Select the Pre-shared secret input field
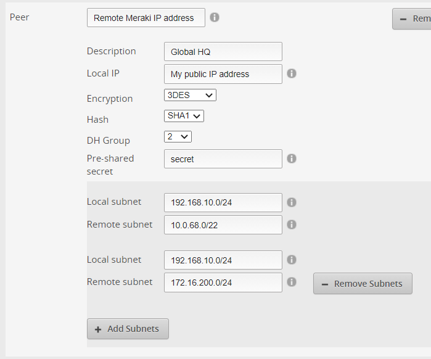The image size is (431, 359). coord(223,159)
